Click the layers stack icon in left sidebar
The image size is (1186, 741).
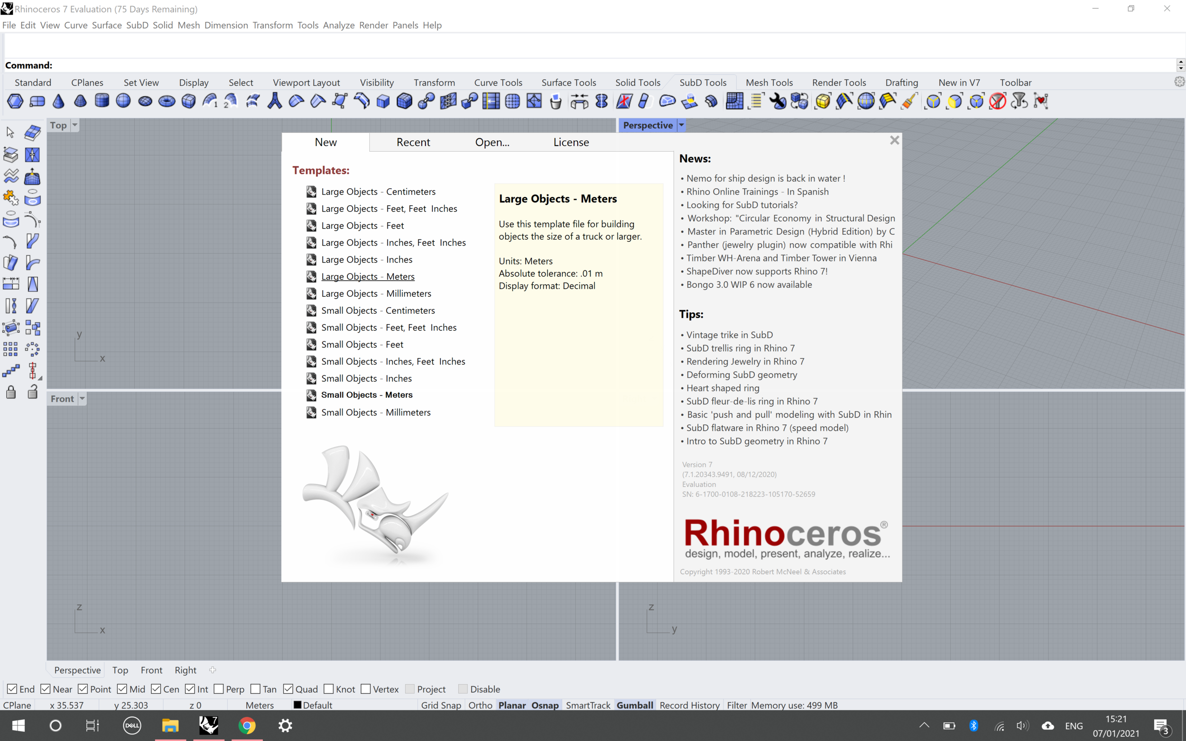coord(10,155)
